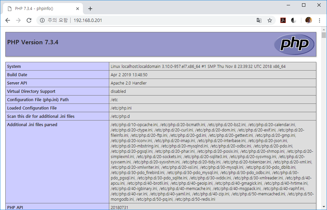Click the PHP API label
Viewport: 327px width, 210px height.
click(x=15, y=207)
